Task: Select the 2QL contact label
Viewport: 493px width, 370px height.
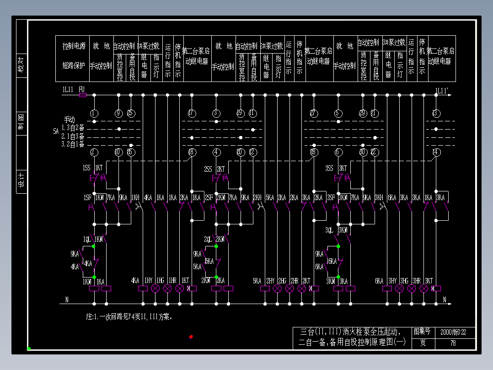Action: pyautogui.click(x=208, y=239)
